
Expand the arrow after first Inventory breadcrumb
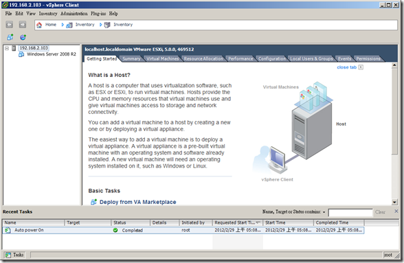click(x=100, y=25)
